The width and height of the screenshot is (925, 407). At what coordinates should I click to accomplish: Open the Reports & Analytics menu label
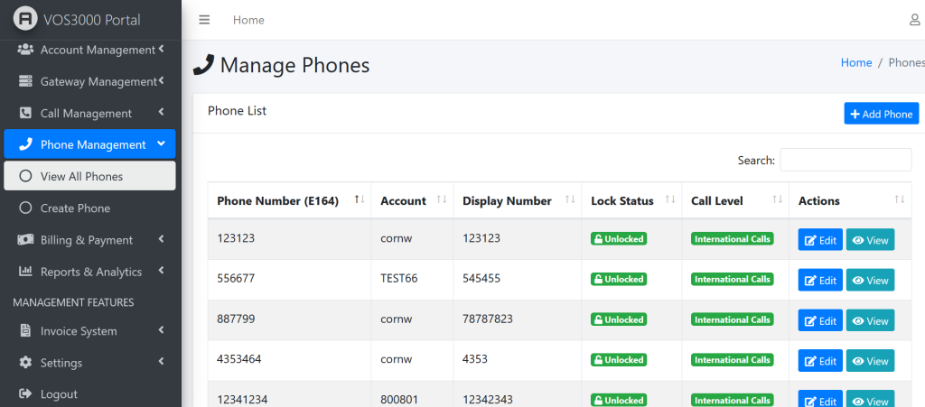click(x=91, y=272)
